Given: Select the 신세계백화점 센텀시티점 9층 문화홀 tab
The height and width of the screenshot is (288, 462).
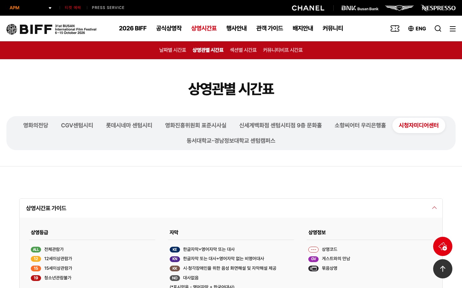Looking at the screenshot, I should click(280, 125).
